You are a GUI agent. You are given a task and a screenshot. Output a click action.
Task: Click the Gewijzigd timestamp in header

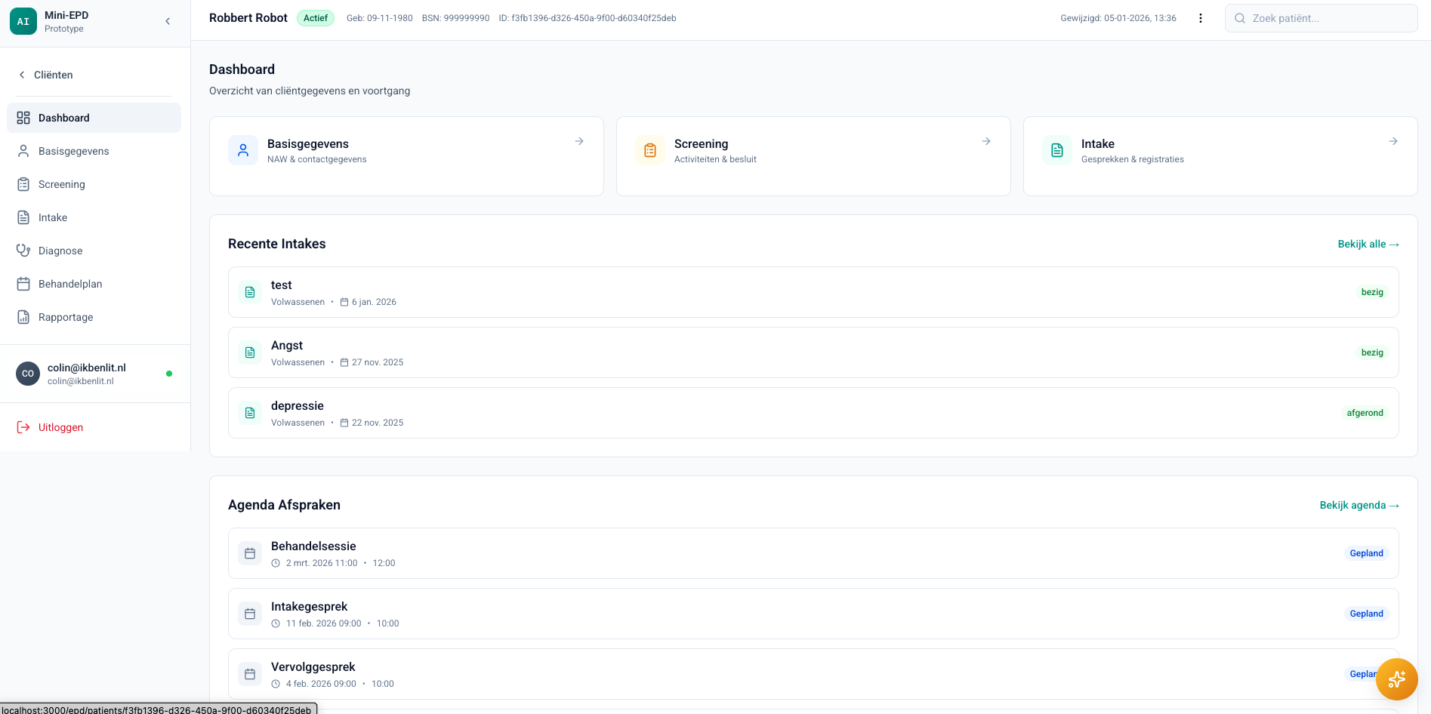click(1118, 18)
